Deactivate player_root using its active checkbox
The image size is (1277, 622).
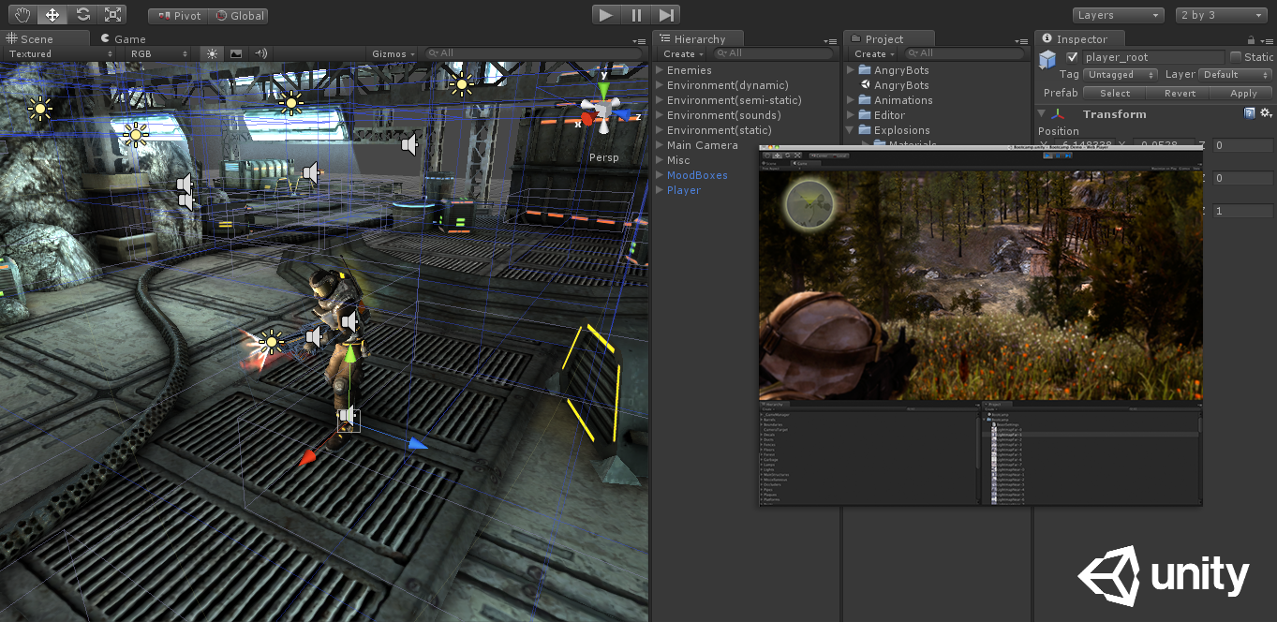pyautogui.click(x=1073, y=56)
